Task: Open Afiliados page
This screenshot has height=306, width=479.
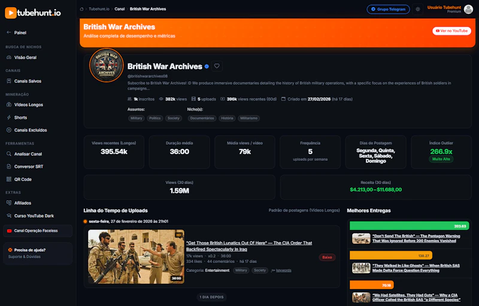Action: click(x=23, y=203)
